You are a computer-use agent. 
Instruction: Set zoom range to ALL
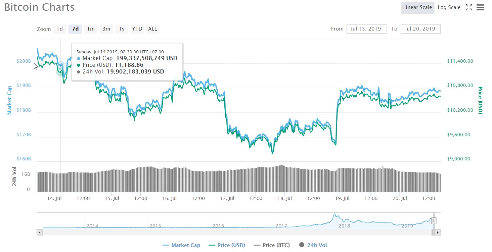click(x=152, y=29)
